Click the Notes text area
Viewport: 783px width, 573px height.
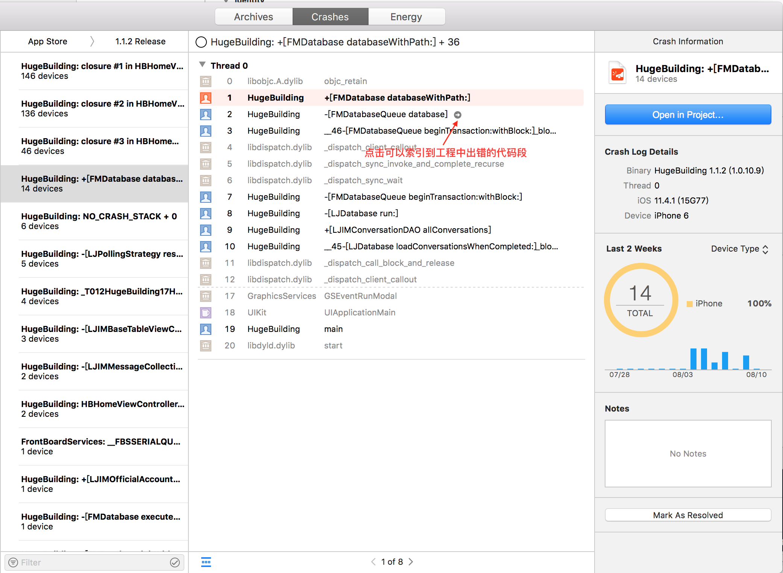(x=688, y=454)
